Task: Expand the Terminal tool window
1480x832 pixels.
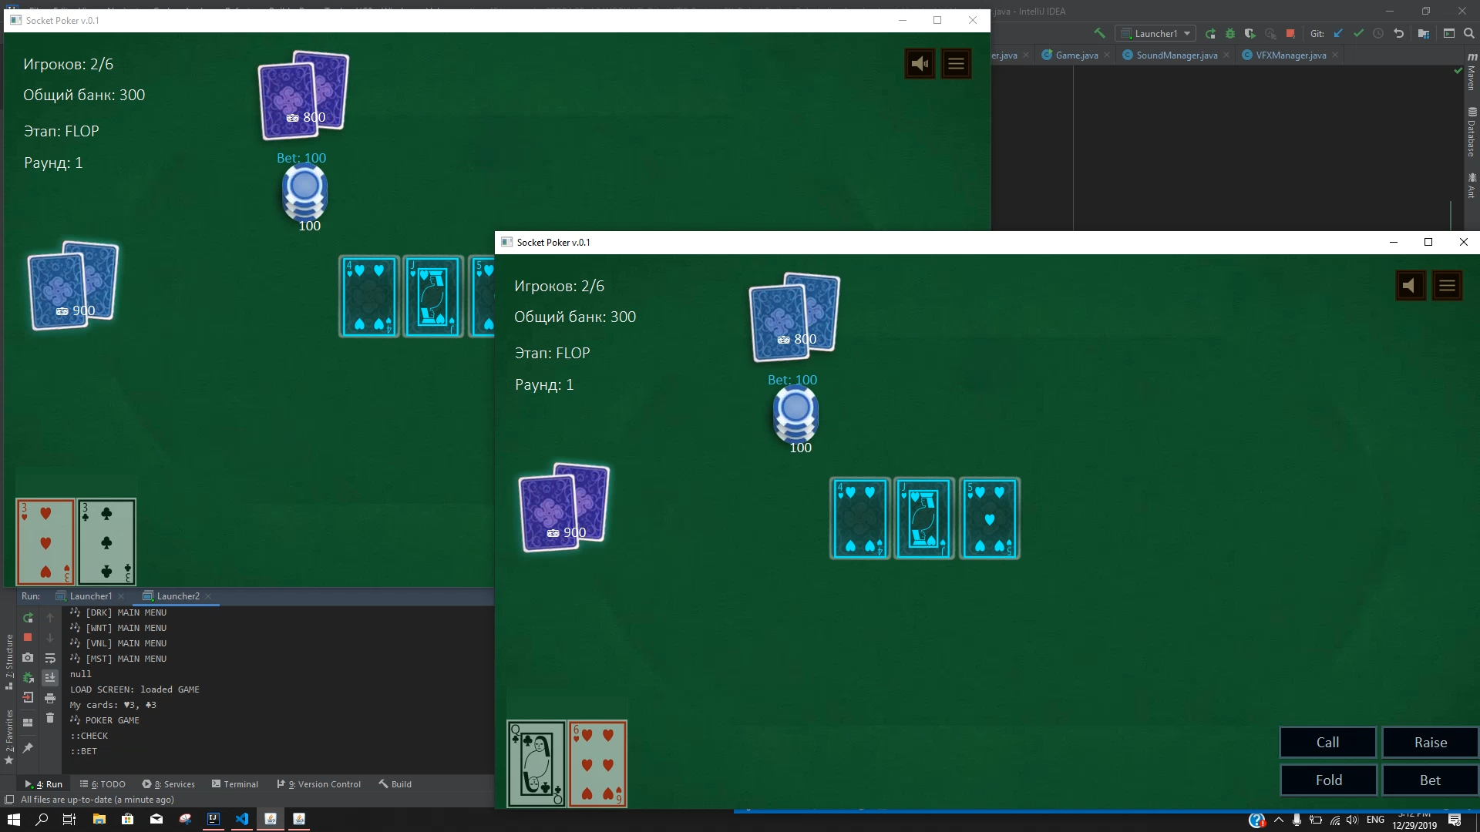Action: [235, 784]
